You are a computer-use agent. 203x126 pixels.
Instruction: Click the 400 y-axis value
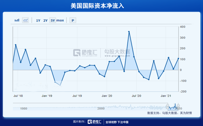coord(183,27)
